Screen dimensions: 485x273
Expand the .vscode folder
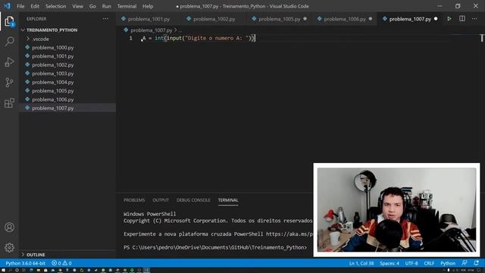[x=41, y=39]
